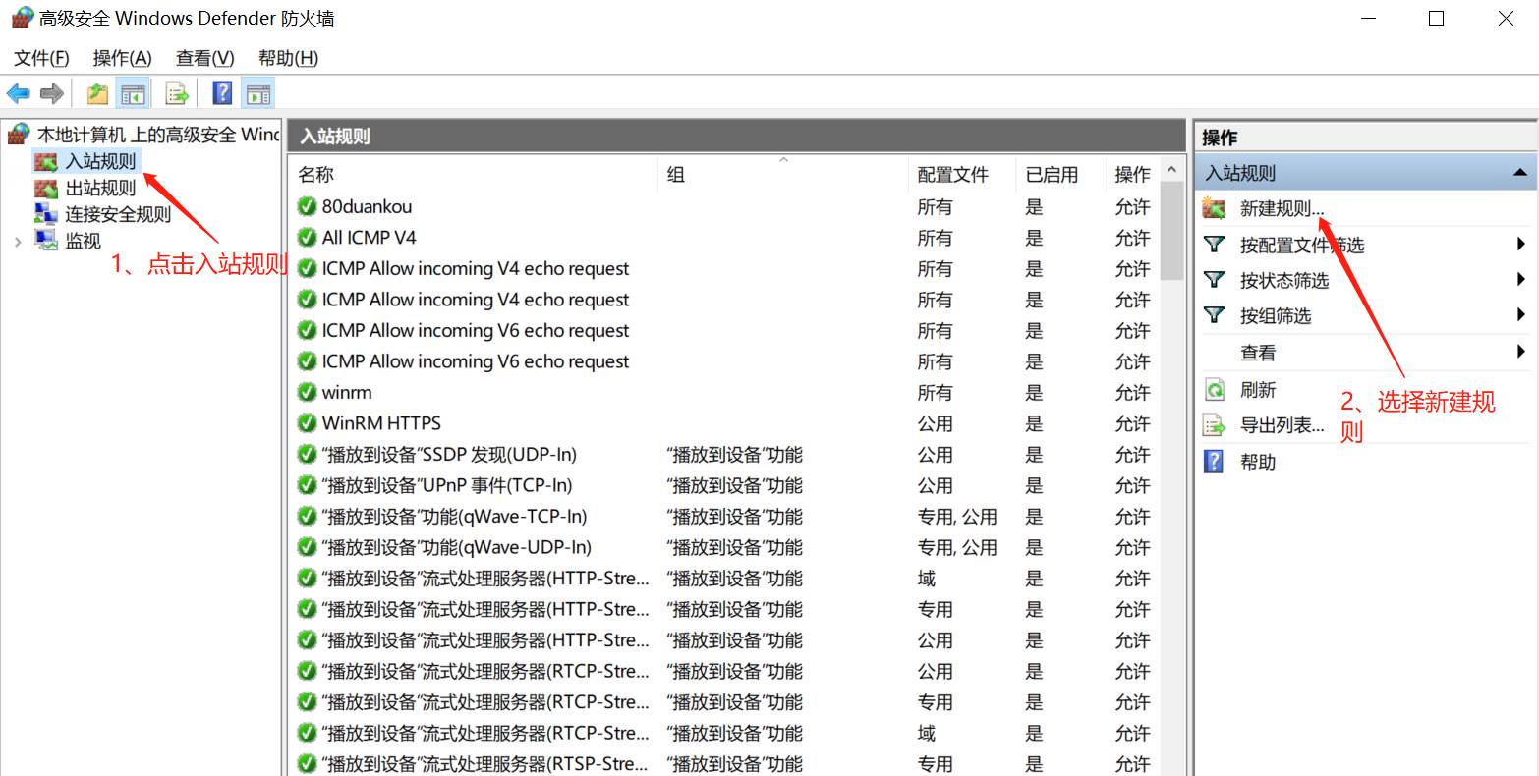1539x776 pixels.
Task: Click the Forward arrow toolbar icon
Action: click(x=52, y=93)
